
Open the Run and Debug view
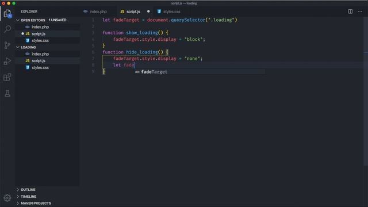pyautogui.click(x=7, y=62)
